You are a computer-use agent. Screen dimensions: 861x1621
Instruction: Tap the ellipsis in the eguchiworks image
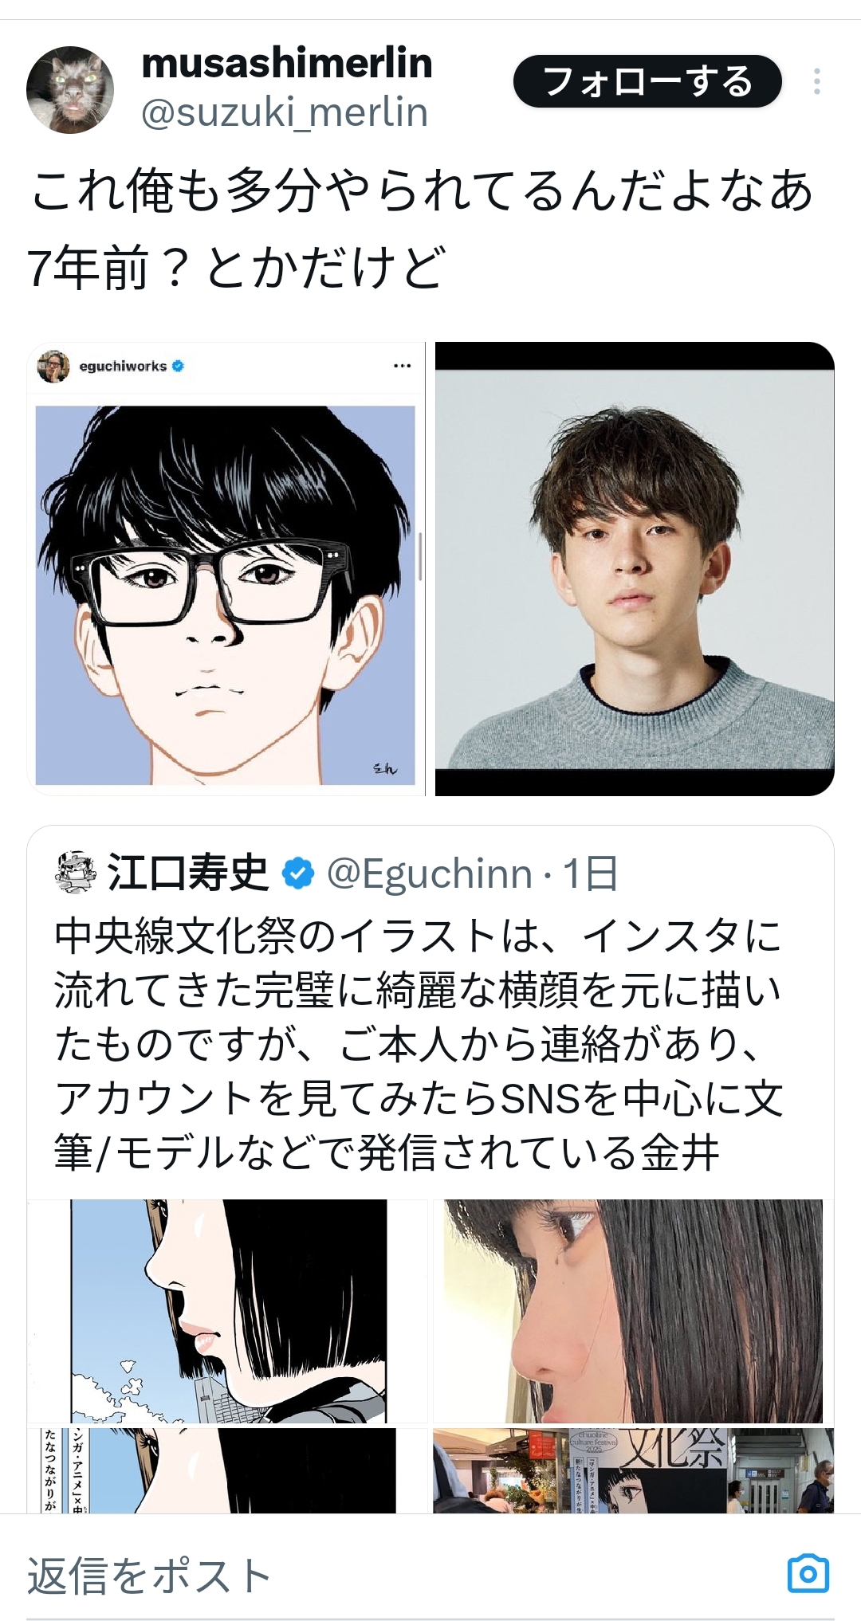coord(403,366)
